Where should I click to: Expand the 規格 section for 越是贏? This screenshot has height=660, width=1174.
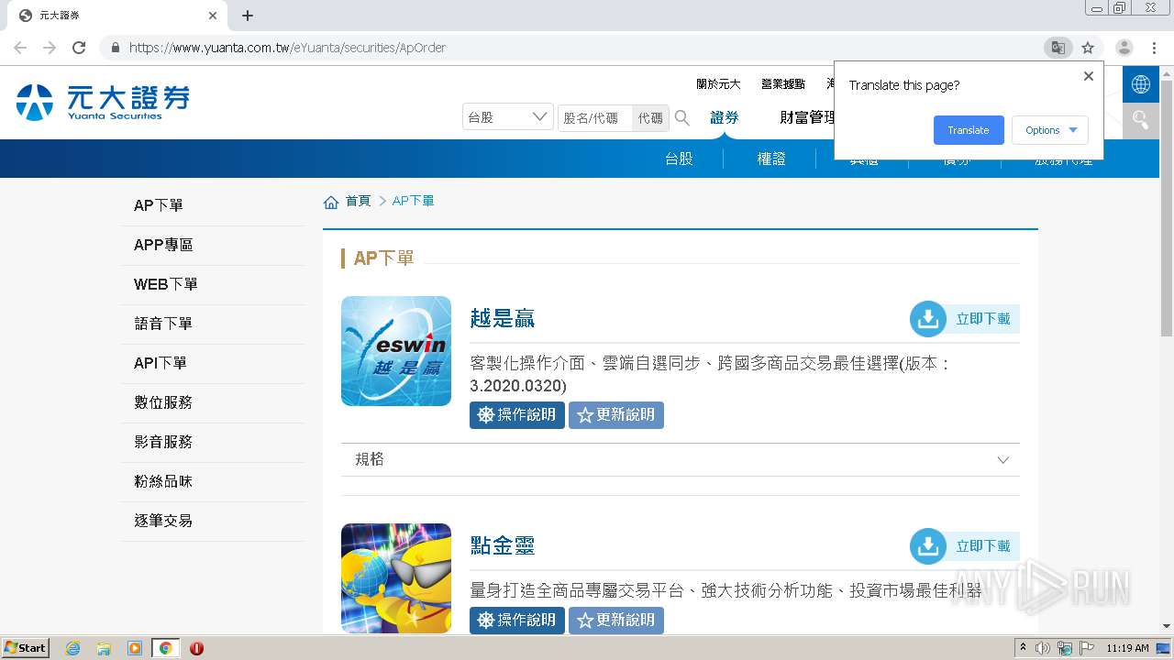(681, 460)
